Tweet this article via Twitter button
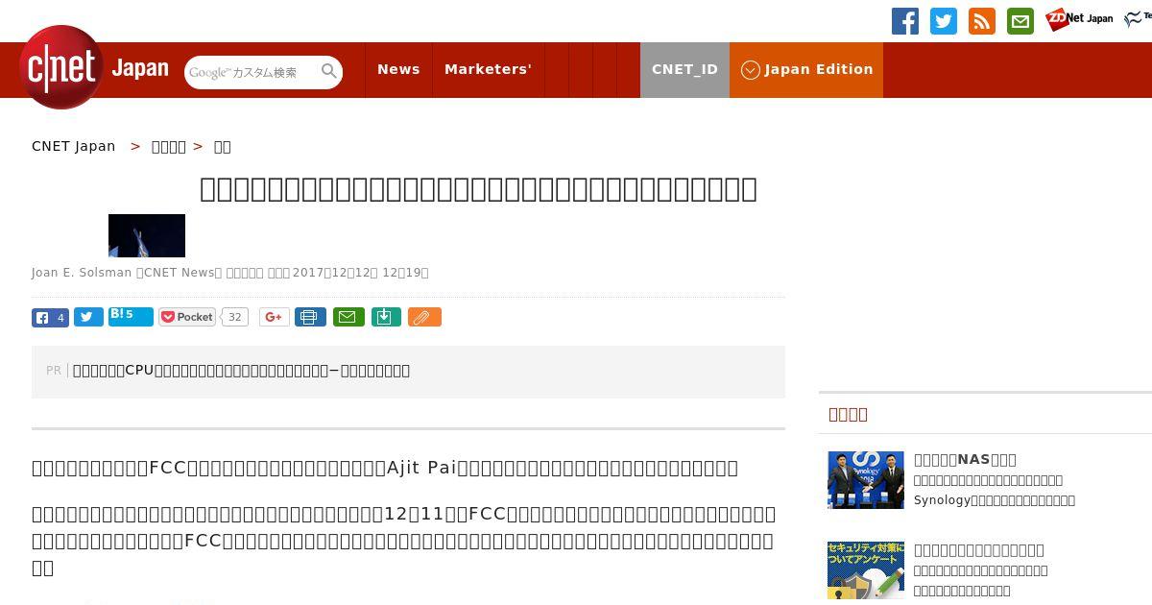Image resolution: width=1152 pixels, height=605 pixels. pyautogui.click(x=88, y=317)
